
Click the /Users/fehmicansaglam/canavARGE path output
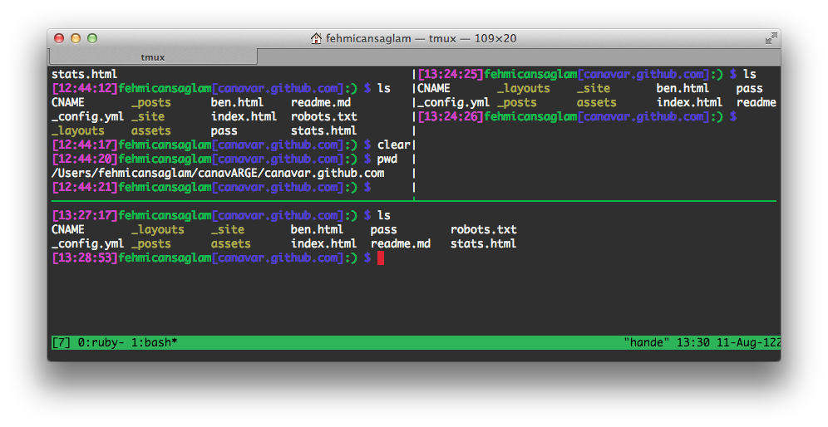click(x=218, y=173)
